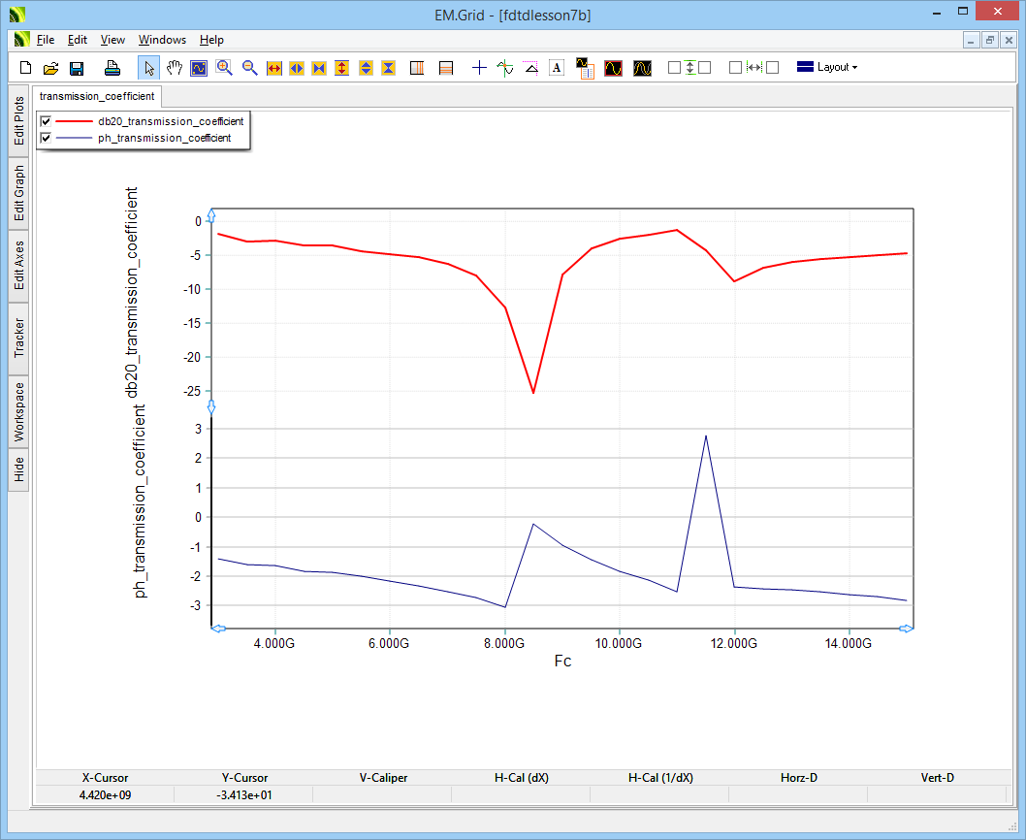1026x840 pixels.
Task: Open the Windows menu
Action: point(162,40)
